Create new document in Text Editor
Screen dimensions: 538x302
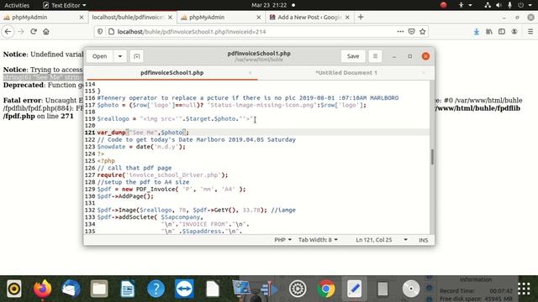(x=136, y=56)
